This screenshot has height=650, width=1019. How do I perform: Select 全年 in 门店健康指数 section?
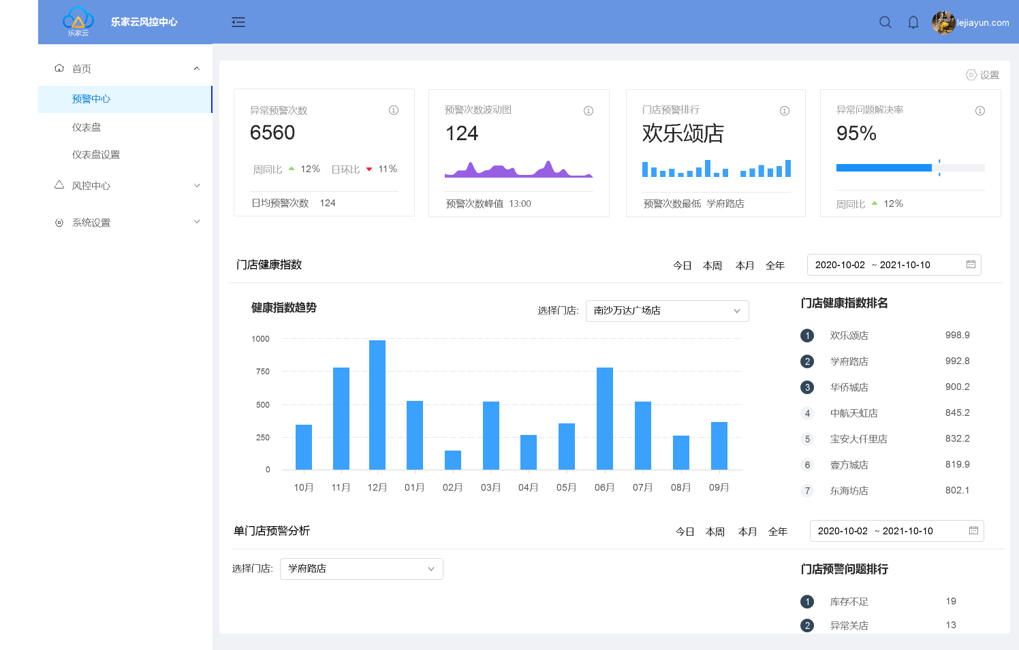tap(775, 265)
